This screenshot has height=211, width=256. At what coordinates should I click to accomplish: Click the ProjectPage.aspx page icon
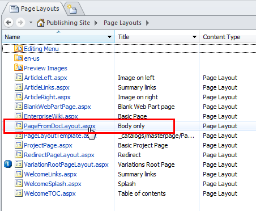click(19, 145)
